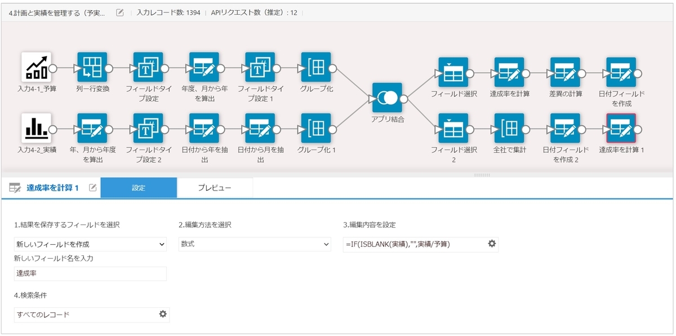The width and height of the screenshot is (676, 336).
Task: Click the 4.検索条件 label
Action: coord(30,295)
